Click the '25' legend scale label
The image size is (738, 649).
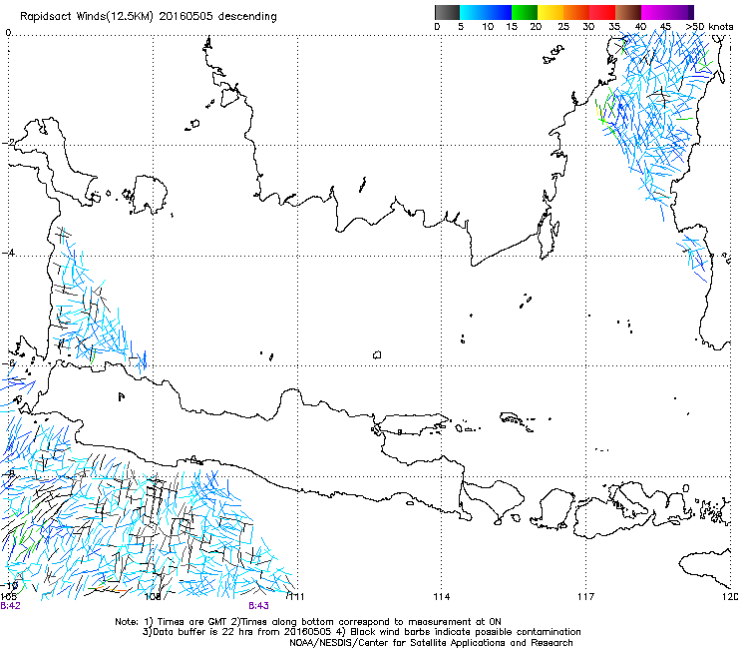[563, 27]
